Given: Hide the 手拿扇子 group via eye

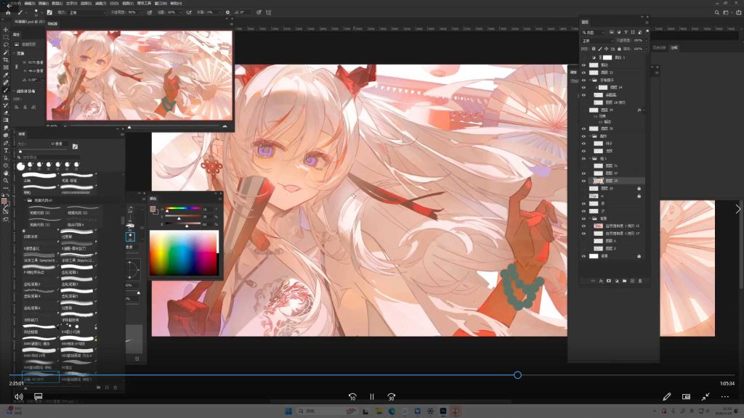Looking at the screenshot, I should (x=583, y=80).
